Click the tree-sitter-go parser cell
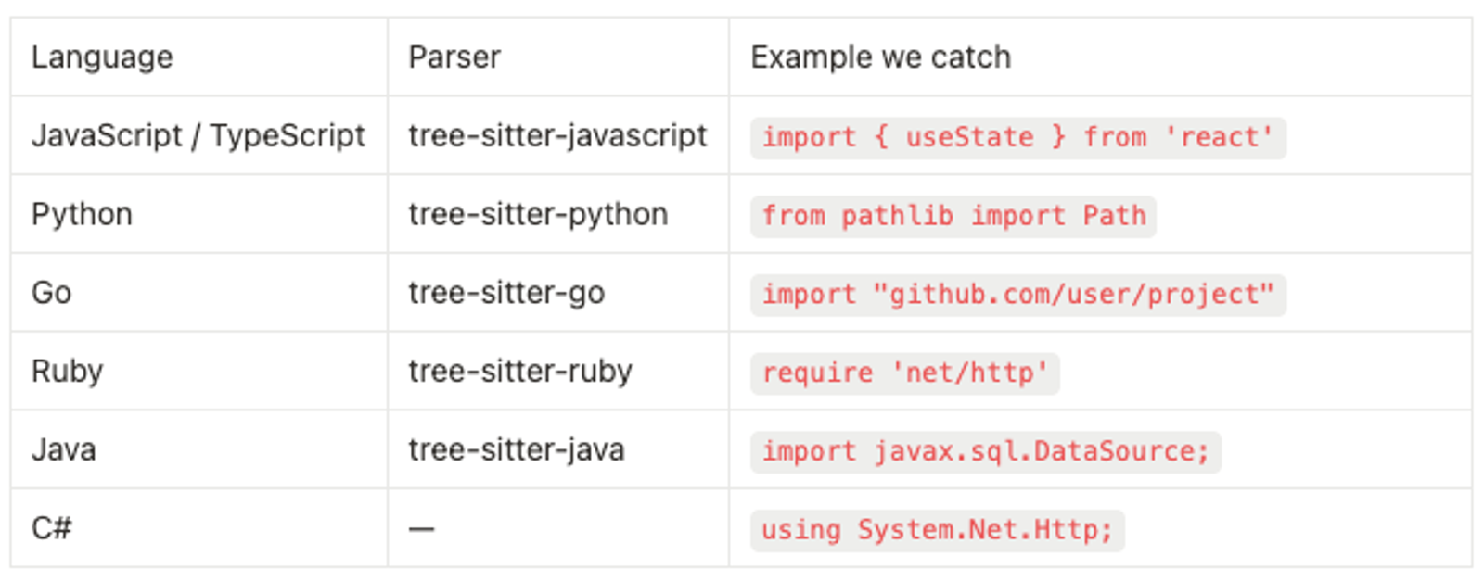The image size is (1484, 581). pyautogui.click(x=506, y=293)
